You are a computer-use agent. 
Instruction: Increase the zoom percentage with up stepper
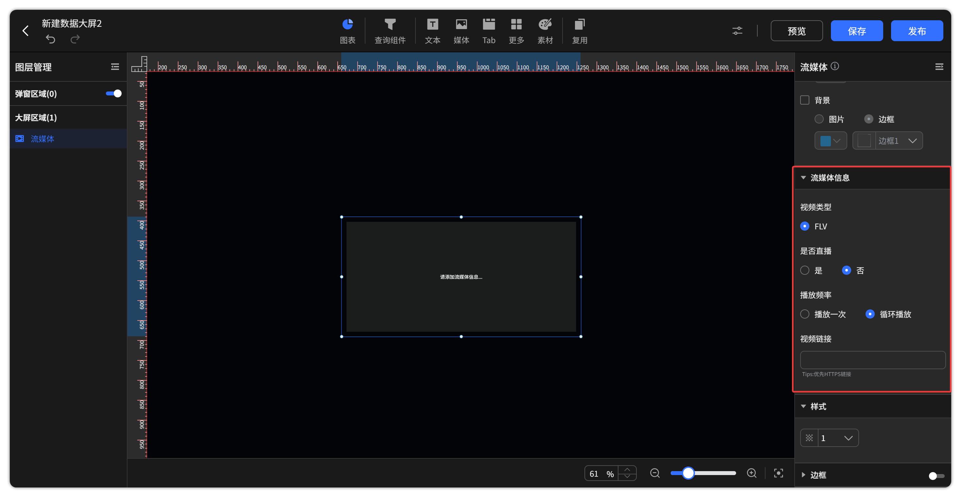(627, 470)
